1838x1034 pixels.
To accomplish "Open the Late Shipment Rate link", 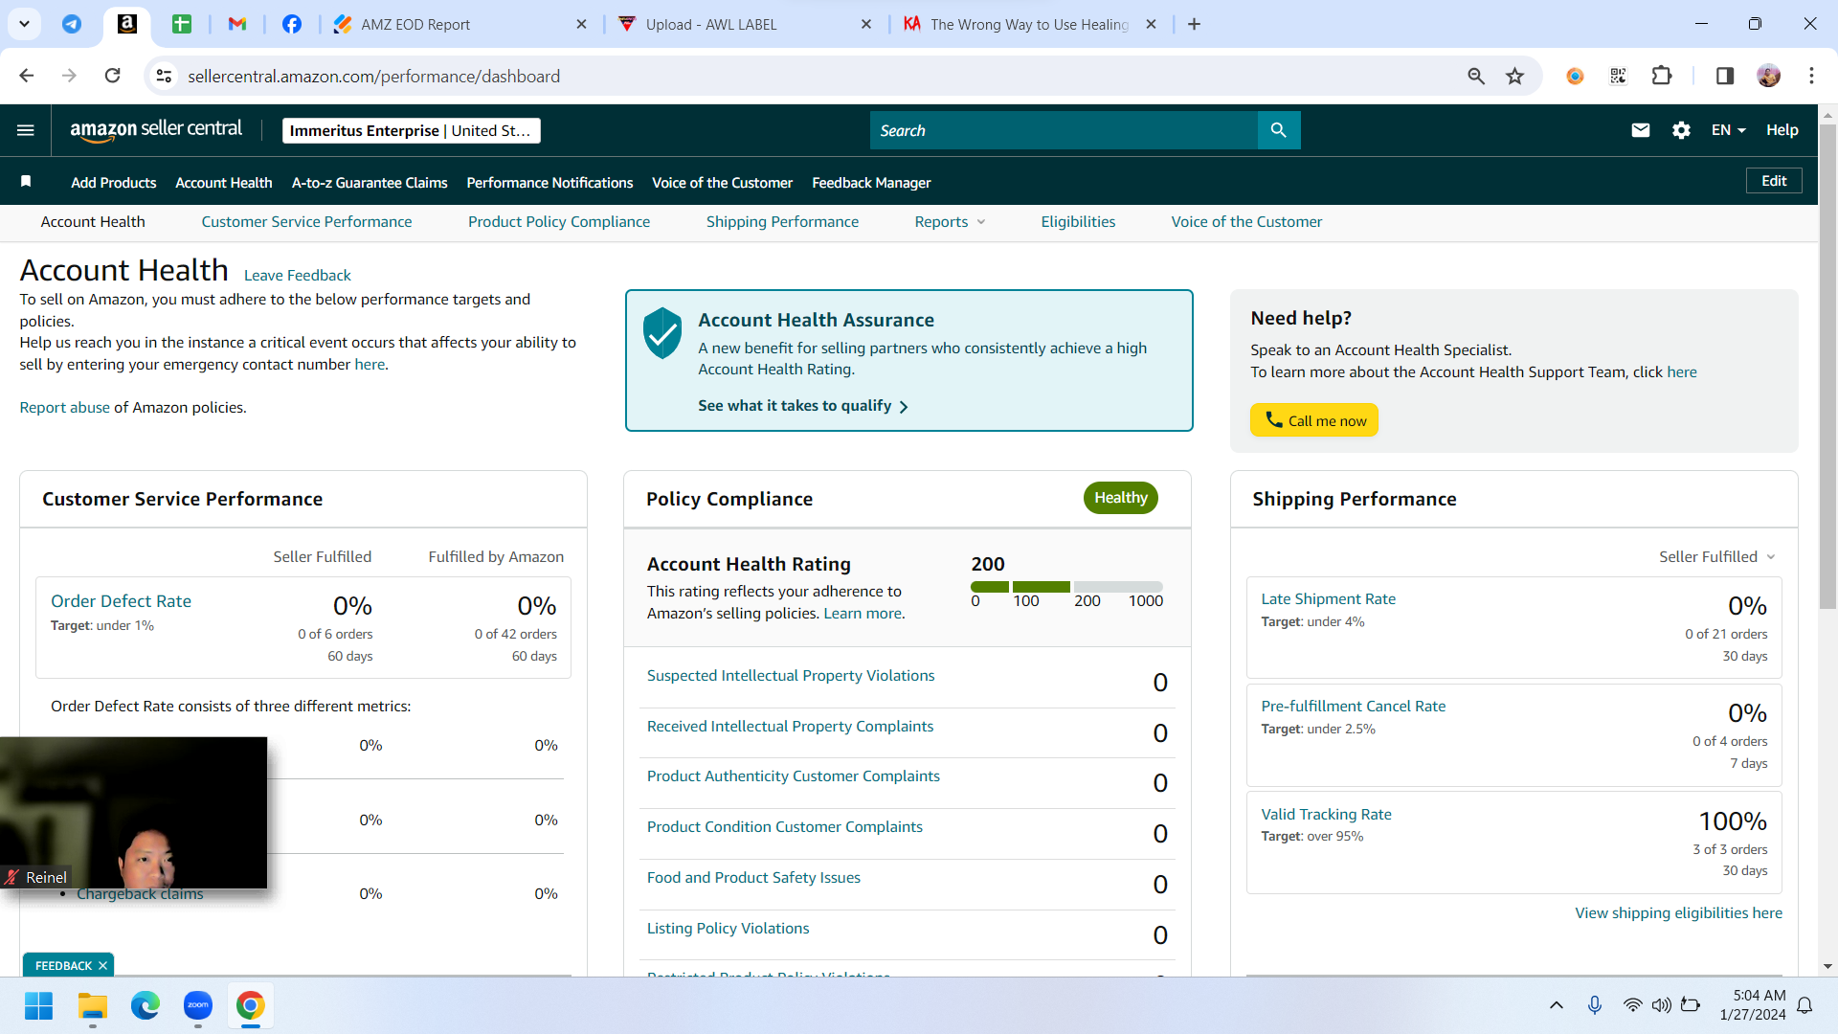I will (x=1328, y=599).
